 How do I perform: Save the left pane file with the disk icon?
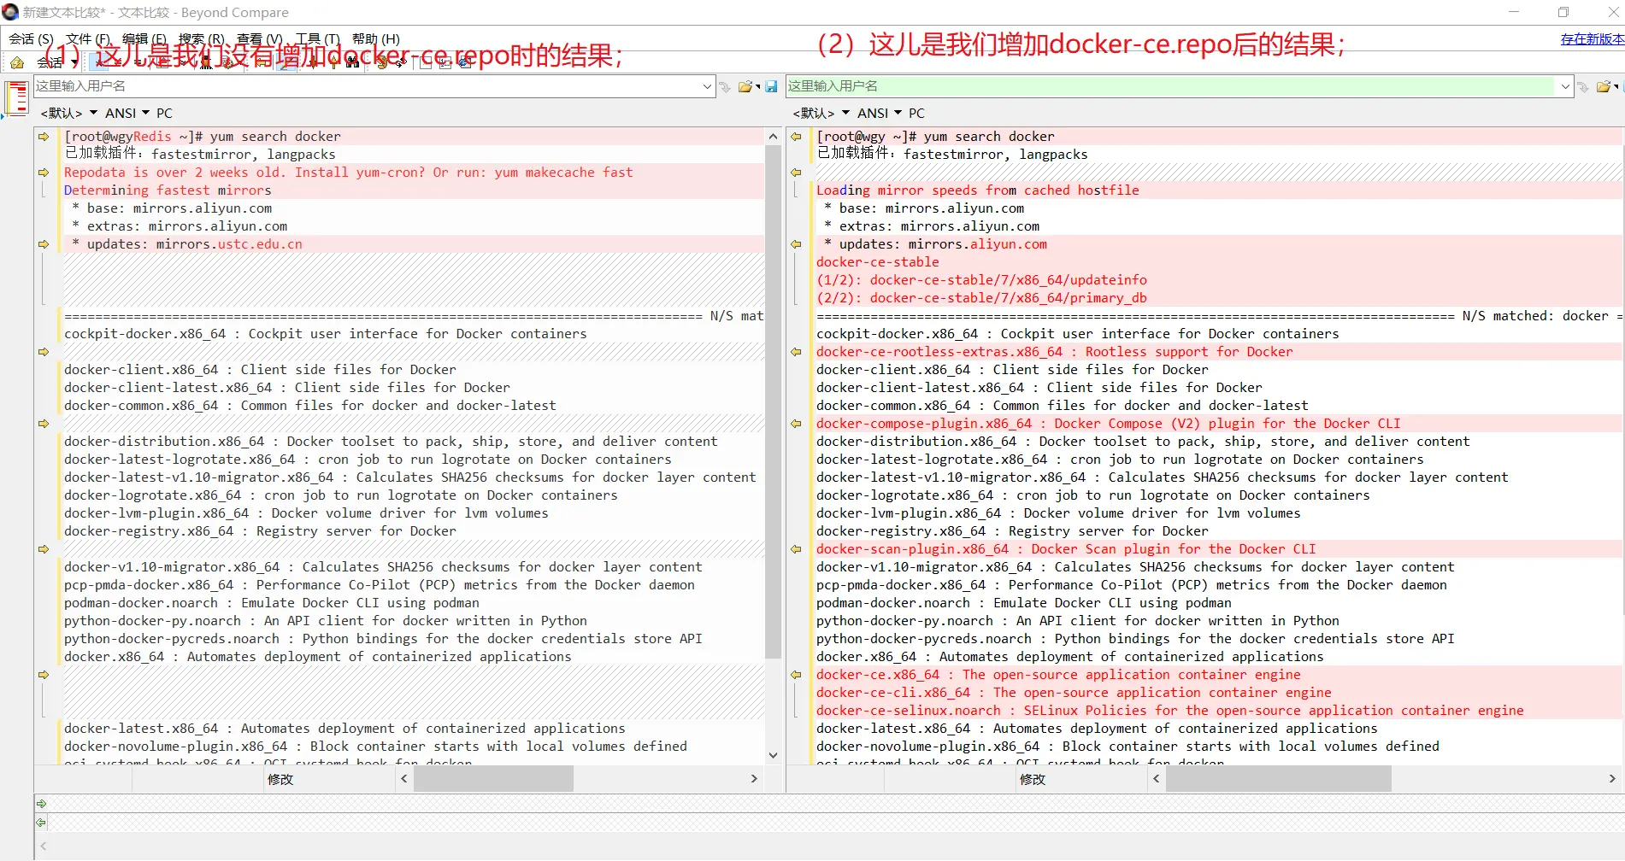click(771, 86)
